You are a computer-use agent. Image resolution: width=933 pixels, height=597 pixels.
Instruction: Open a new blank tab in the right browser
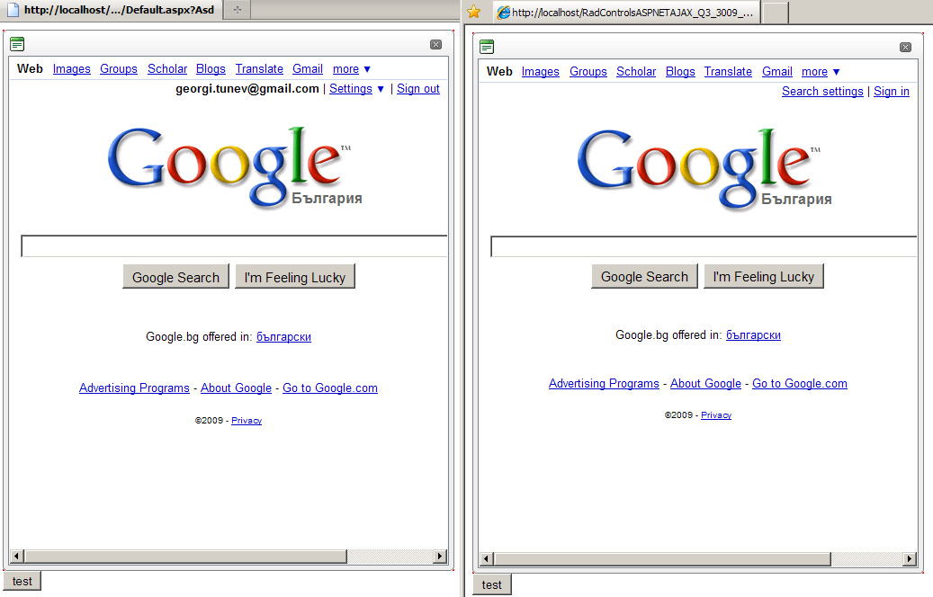(x=776, y=13)
